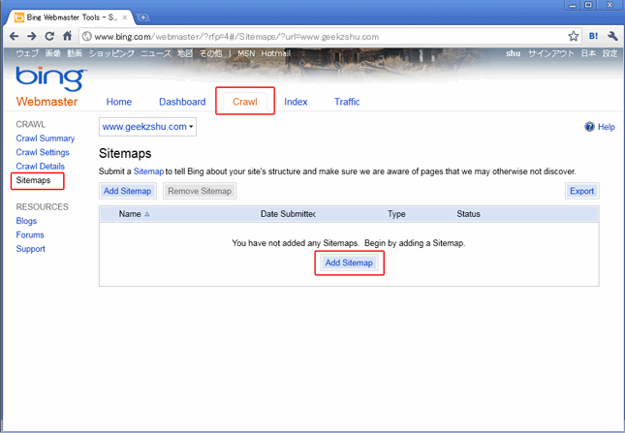Click the shu user name
The image size is (625, 433).
pos(514,53)
